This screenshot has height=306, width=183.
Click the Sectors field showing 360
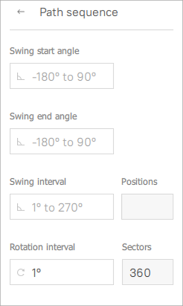(148, 272)
